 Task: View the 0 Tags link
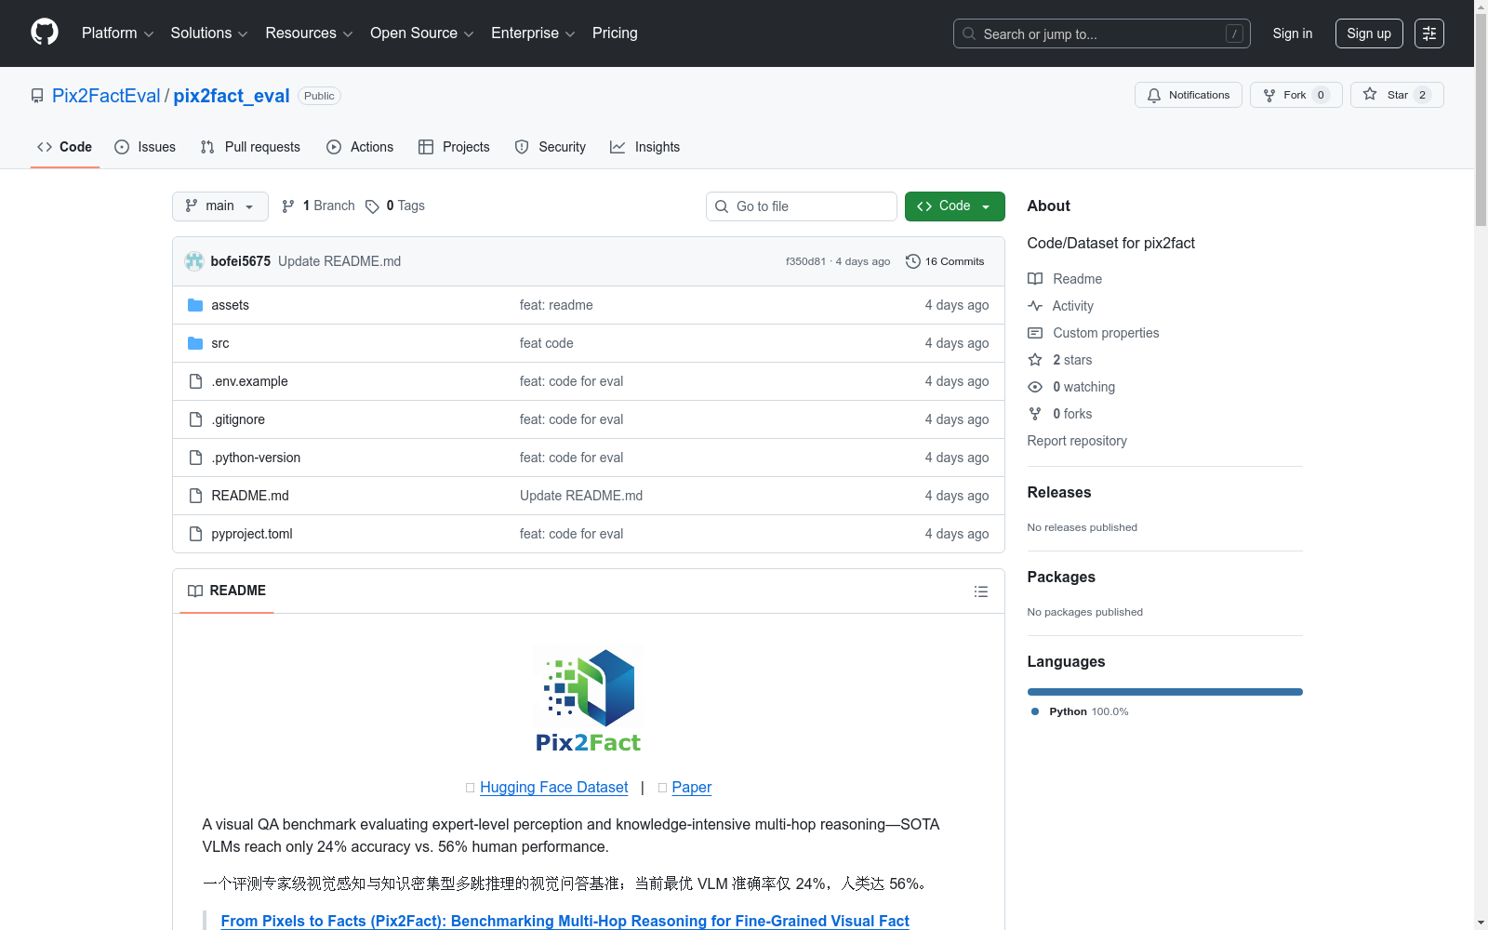click(395, 206)
